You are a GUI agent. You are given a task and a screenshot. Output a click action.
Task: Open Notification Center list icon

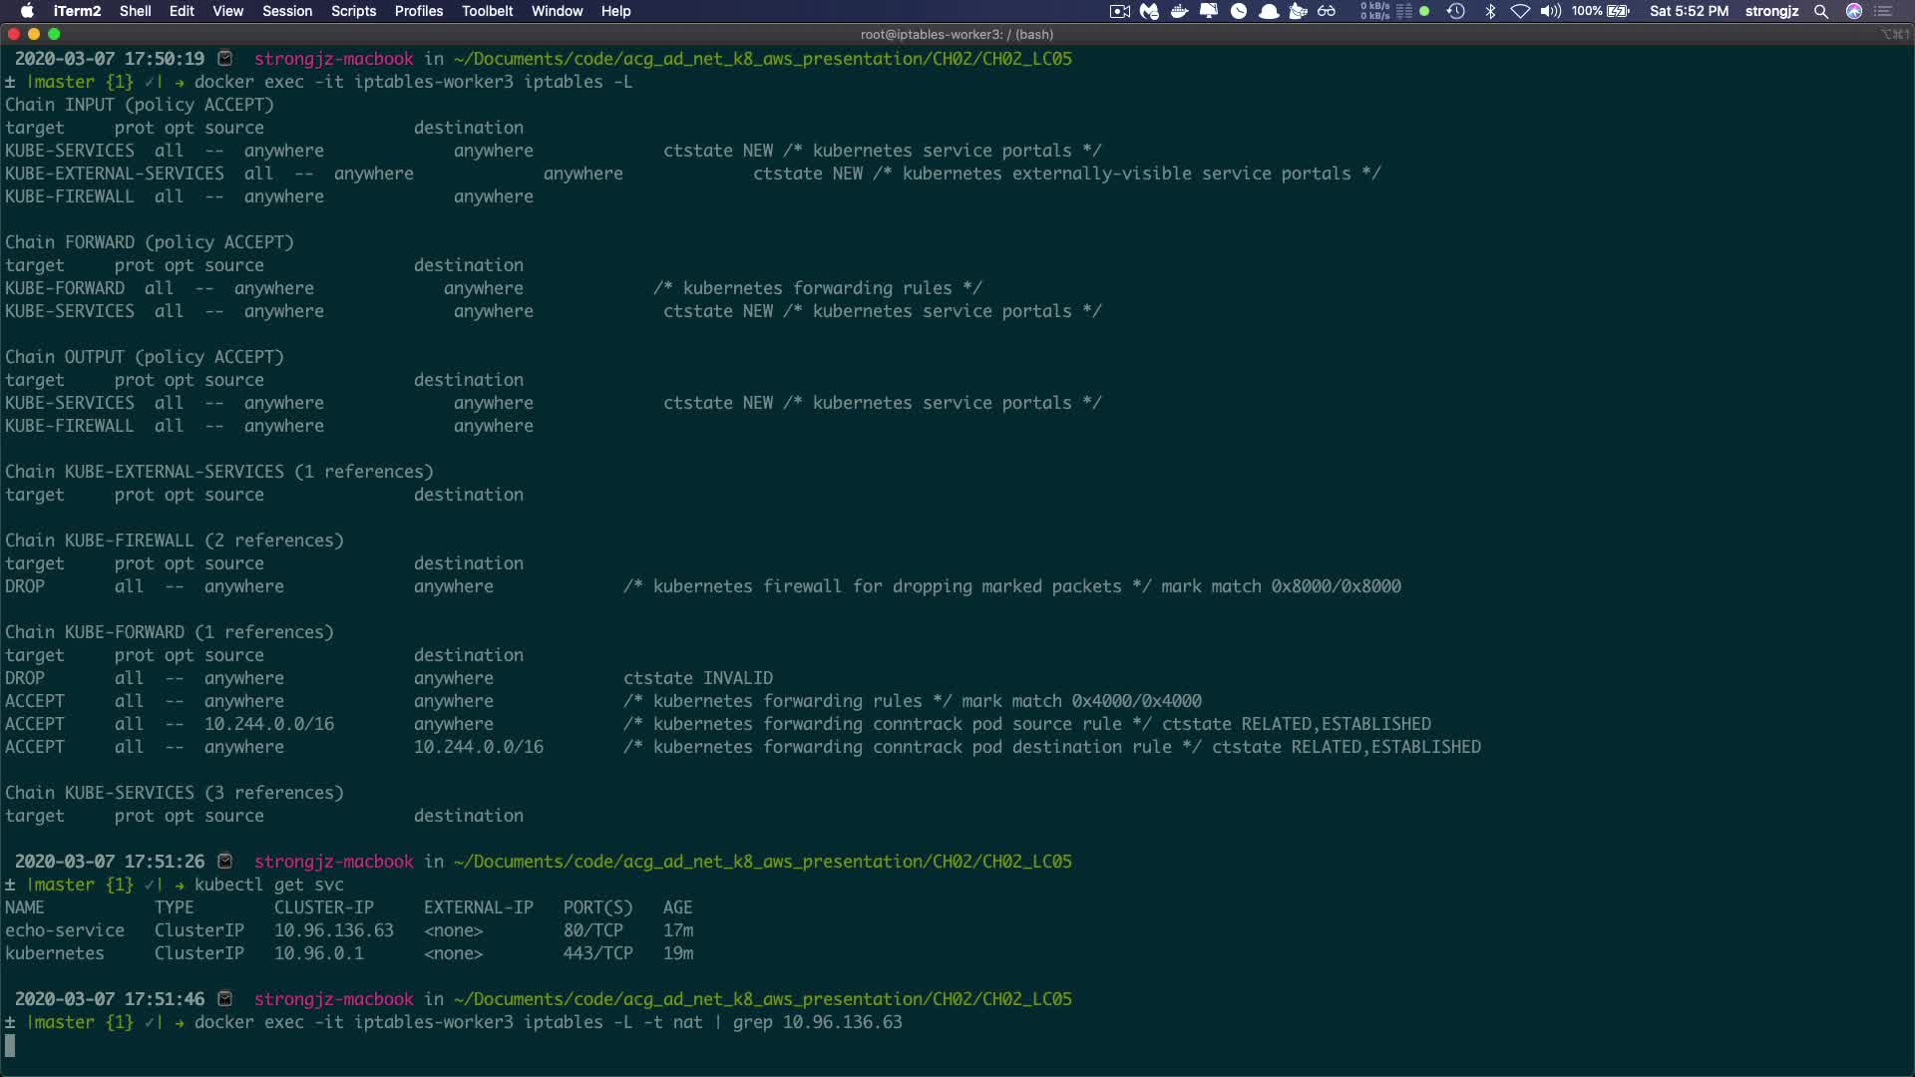[1884, 11]
